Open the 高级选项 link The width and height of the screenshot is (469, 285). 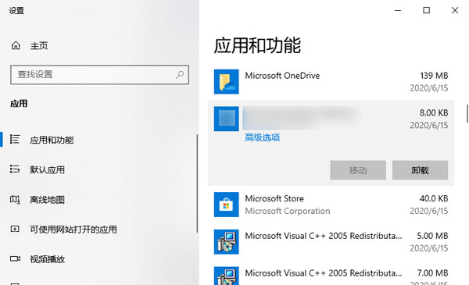263,137
